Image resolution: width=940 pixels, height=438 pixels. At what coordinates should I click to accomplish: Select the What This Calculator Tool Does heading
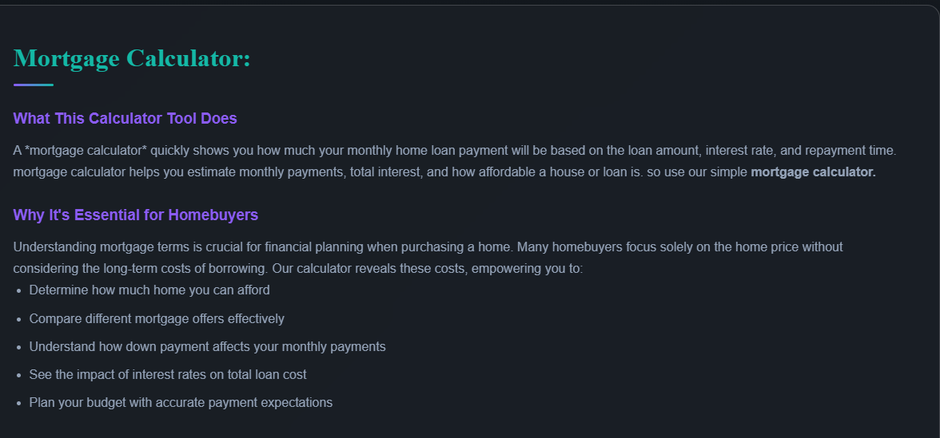point(125,118)
